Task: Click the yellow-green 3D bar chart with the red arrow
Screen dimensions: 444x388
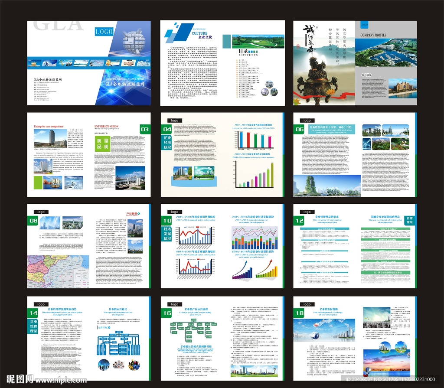Action: tap(267, 270)
